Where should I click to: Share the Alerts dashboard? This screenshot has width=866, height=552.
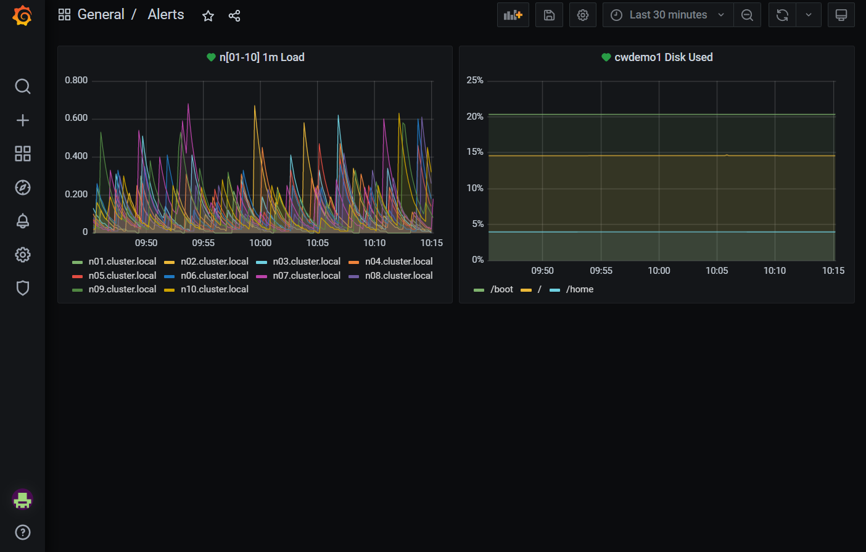234,15
